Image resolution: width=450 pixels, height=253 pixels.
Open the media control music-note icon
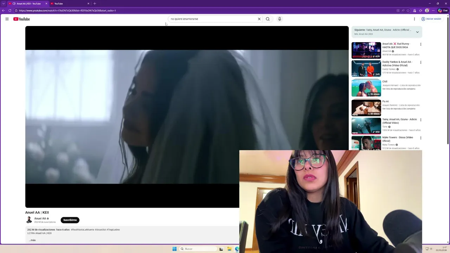(x=414, y=11)
